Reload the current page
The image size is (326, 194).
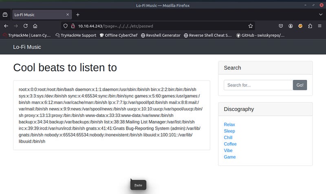click(x=25, y=26)
